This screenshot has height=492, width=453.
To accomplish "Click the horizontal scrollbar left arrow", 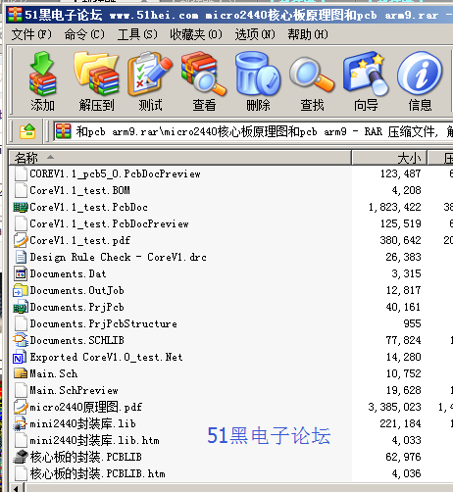I will pyautogui.click(x=15, y=488).
